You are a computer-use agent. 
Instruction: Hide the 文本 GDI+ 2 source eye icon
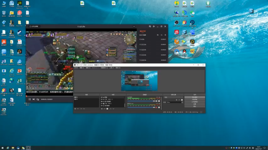click(x=102, y=99)
